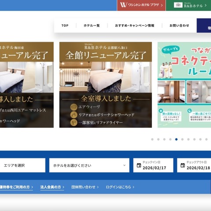Screen dimensions: 211x211
Task: Open Washington Hotel Plaza brand link
Action: 141,5
